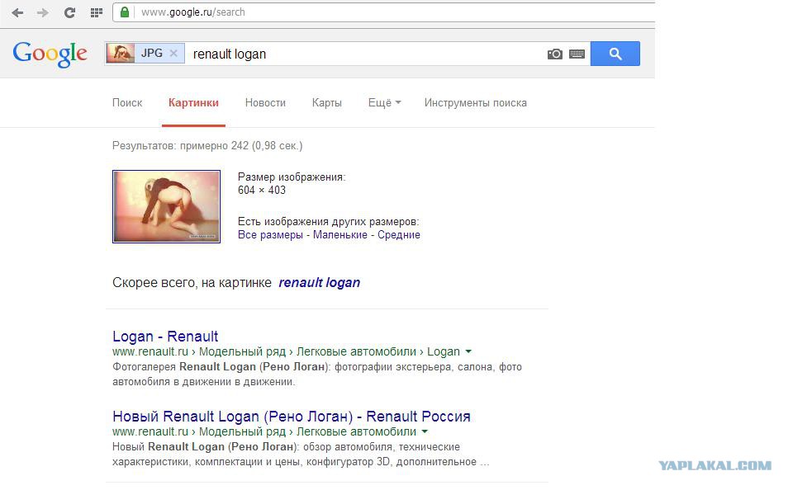Click the Размер изображения label
The height and width of the screenshot is (490, 793).
click(292, 177)
